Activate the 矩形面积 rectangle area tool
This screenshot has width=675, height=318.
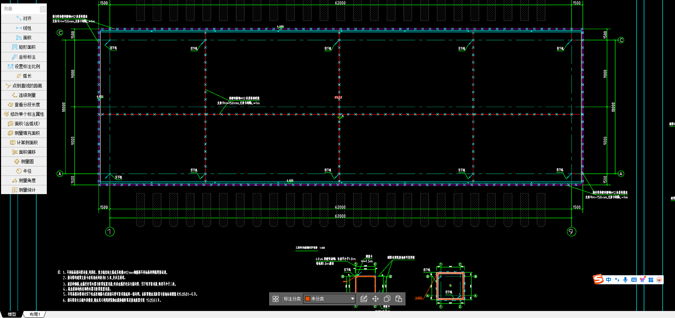(24, 47)
